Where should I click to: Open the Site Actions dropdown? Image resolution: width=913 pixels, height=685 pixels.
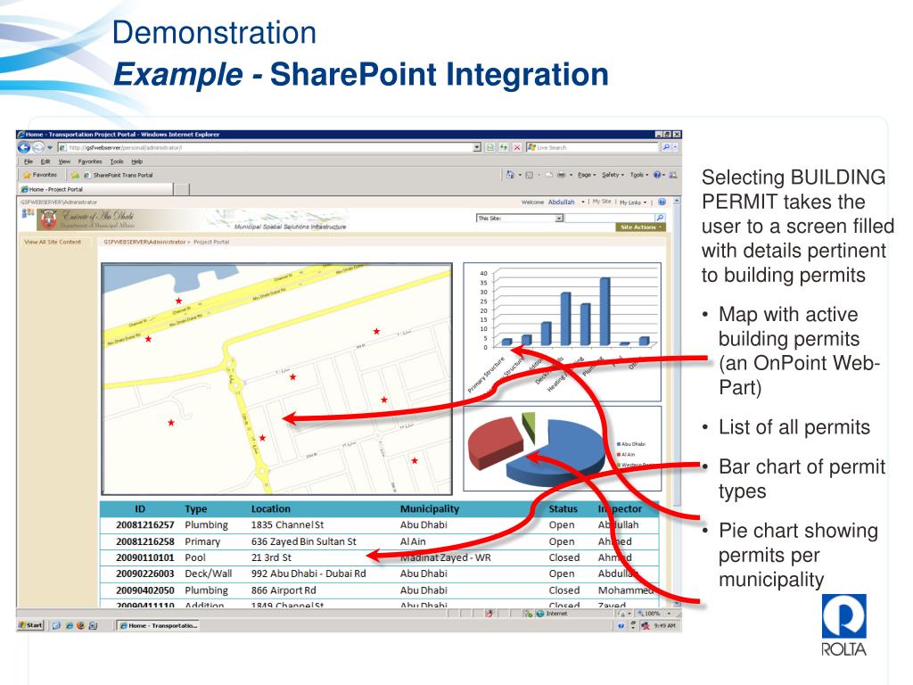point(640,227)
